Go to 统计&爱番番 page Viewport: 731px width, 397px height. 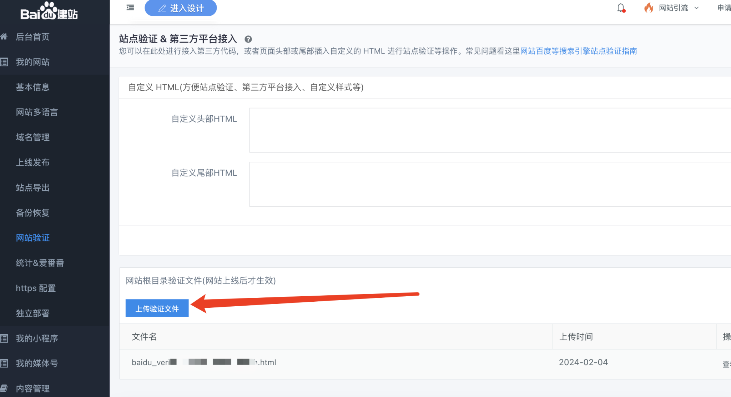(x=40, y=263)
